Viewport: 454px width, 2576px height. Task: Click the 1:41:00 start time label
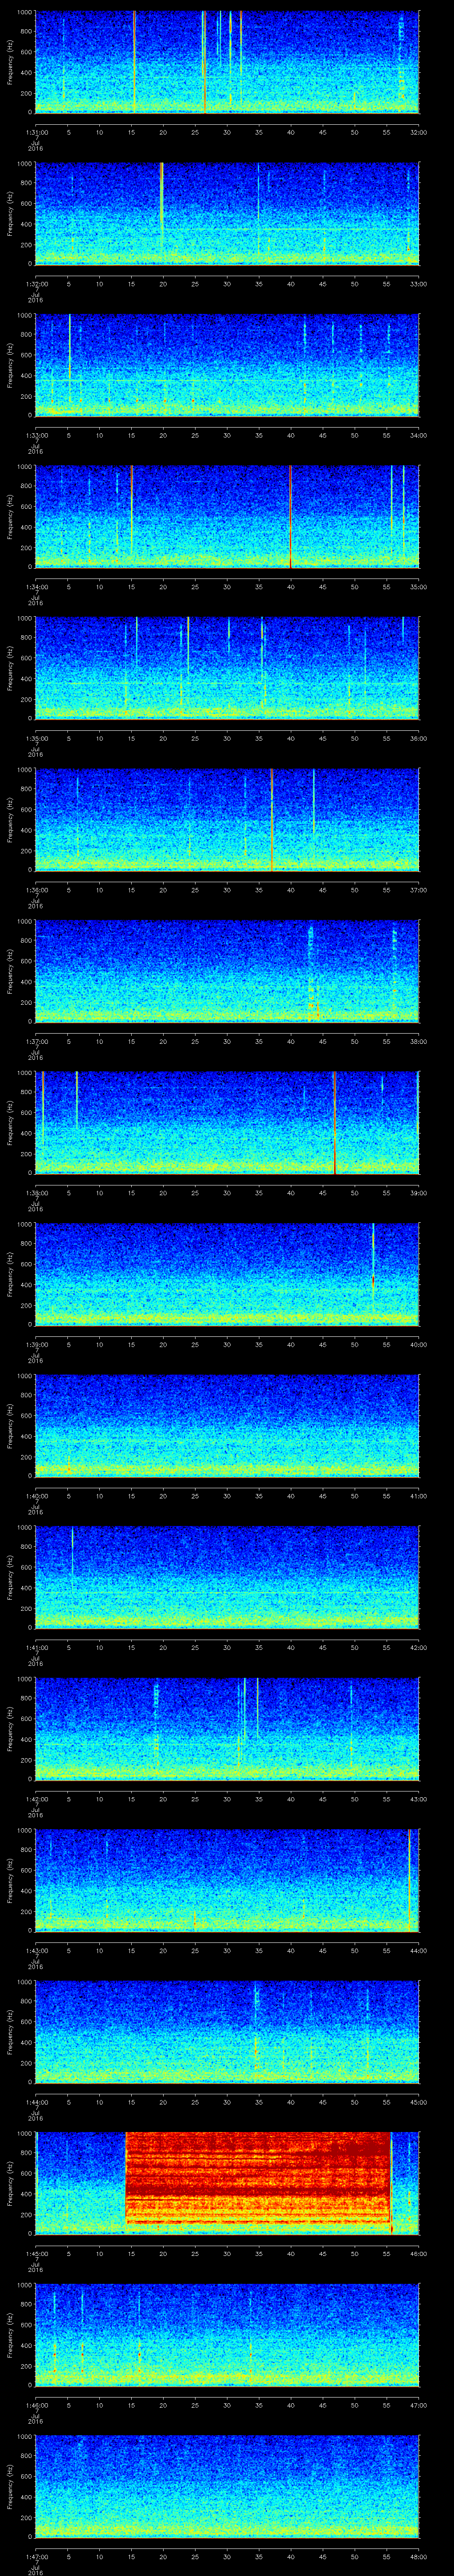coord(36,1647)
